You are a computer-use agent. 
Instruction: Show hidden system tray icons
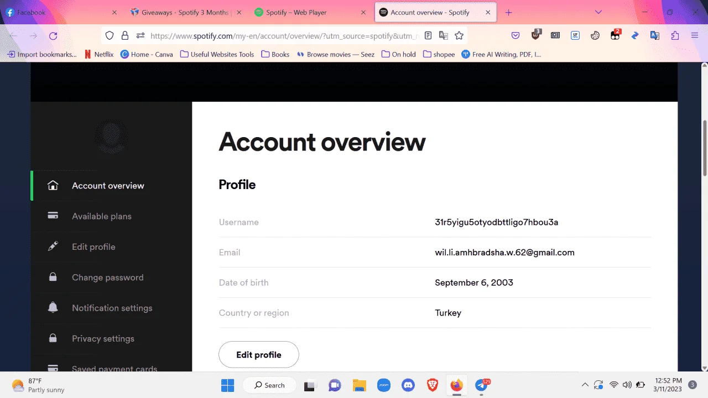click(585, 385)
